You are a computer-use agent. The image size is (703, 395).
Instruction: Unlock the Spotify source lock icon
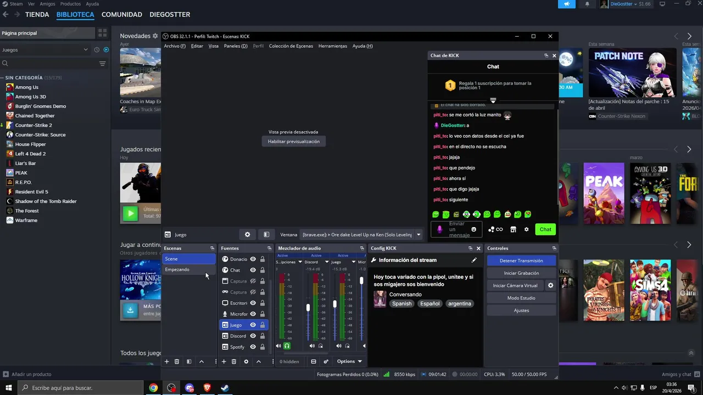(263, 347)
